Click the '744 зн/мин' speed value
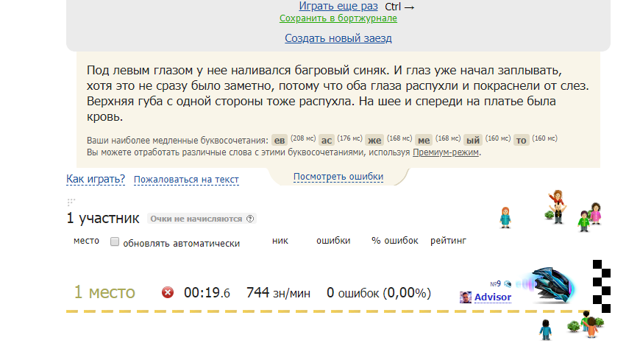640x360 pixels. tap(278, 292)
